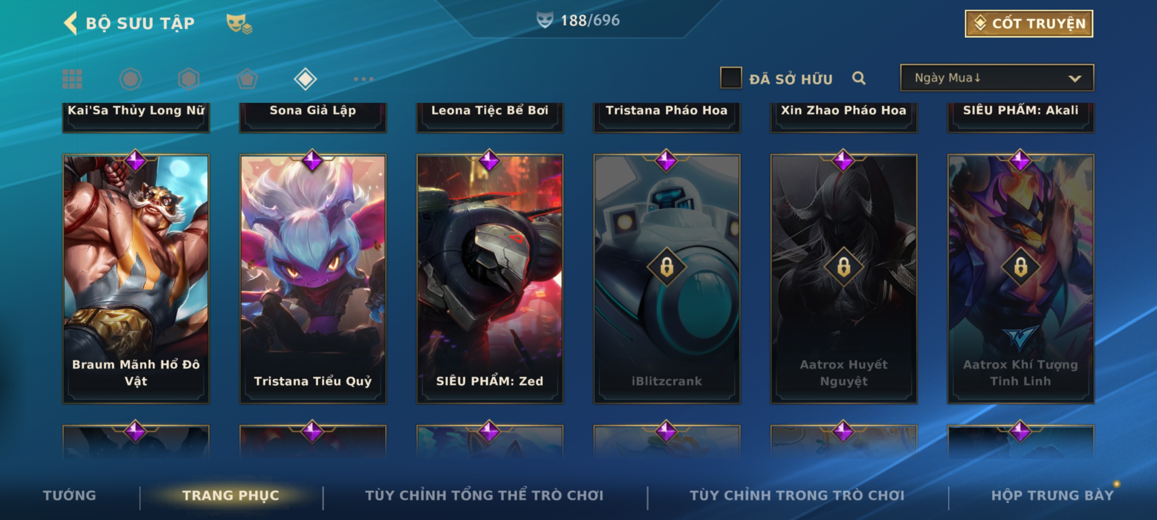This screenshot has height=520, width=1157.
Task: Tap the lock icon on iBlitzcrank
Action: coord(667,267)
